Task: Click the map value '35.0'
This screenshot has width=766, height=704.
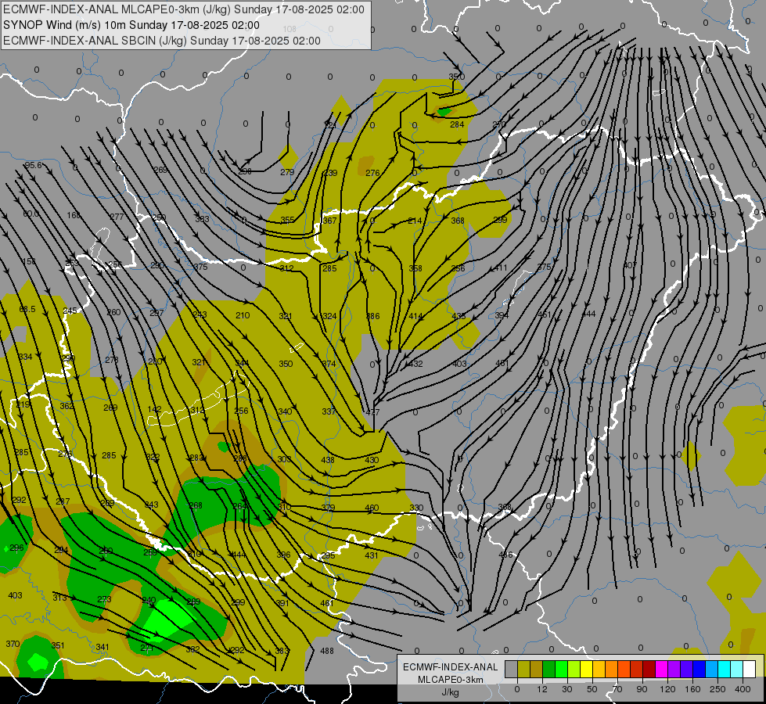Action: click(x=457, y=77)
